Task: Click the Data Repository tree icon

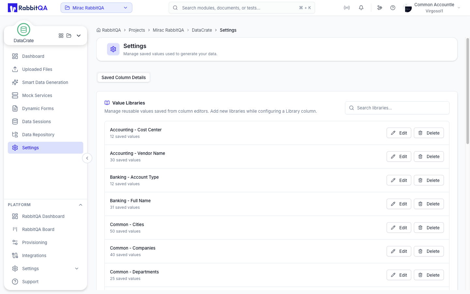Action: (x=15, y=135)
